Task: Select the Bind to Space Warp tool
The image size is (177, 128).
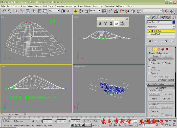Action: click(28, 11)
